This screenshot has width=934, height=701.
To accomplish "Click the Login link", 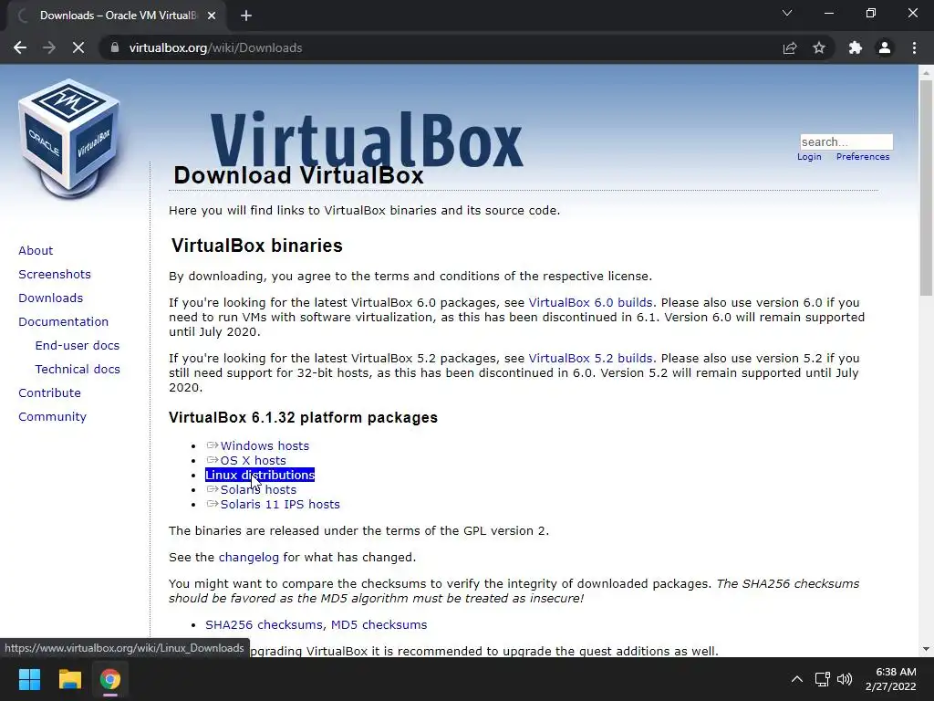I will tap(809, 157).
